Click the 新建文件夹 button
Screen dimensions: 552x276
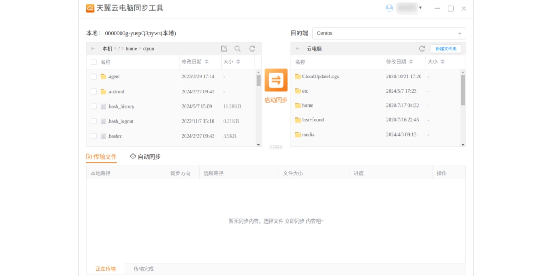point(446,48)
